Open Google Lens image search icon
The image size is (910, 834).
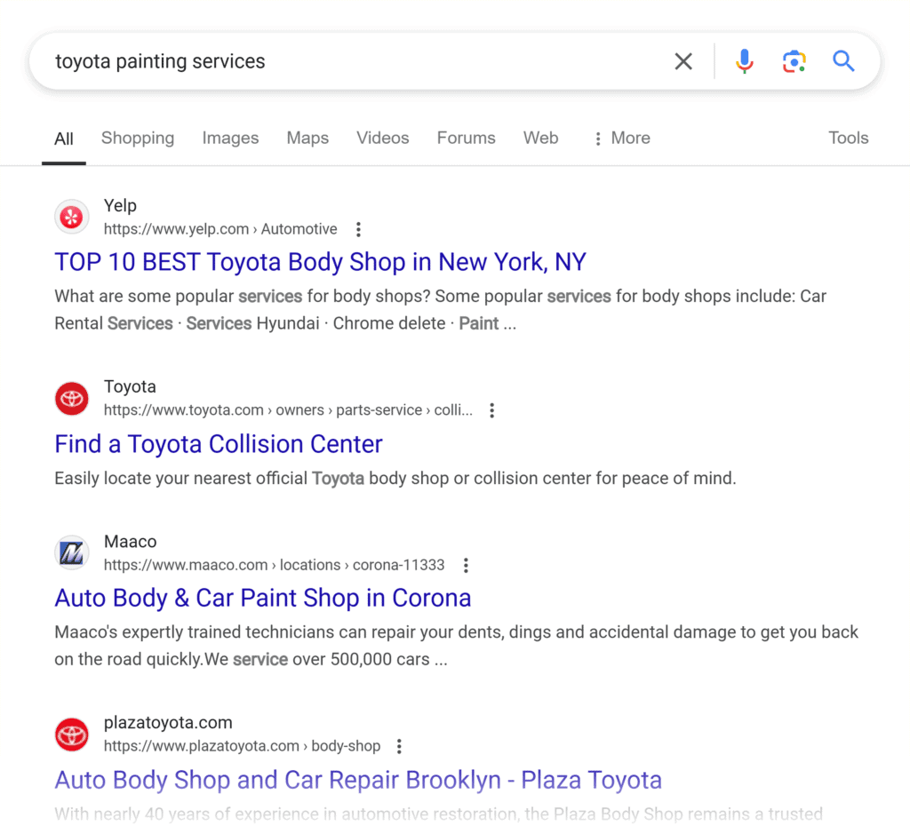tap(794, 61)
